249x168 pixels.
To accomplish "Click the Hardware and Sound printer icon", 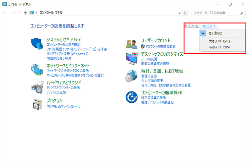I will click(37, 86).
